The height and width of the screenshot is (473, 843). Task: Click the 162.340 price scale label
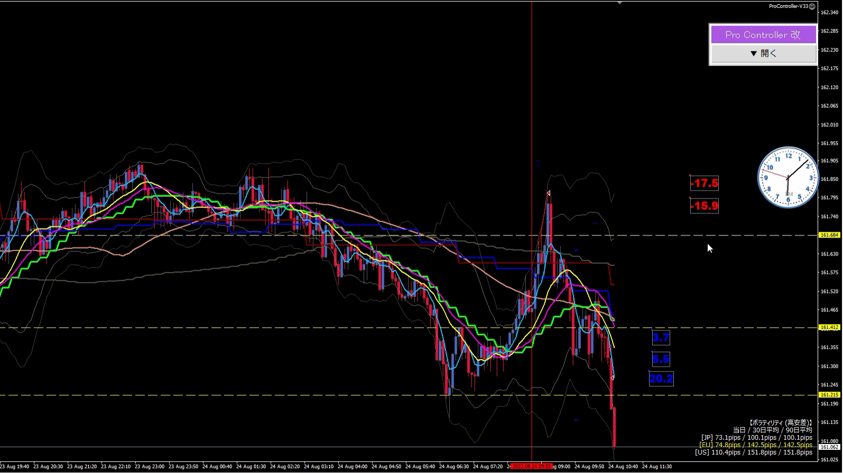pos(829,13)
